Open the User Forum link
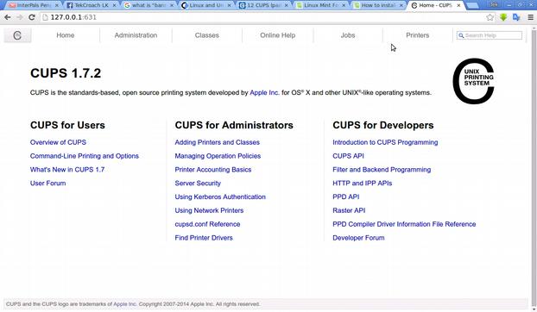 click(x=48, y=184)
